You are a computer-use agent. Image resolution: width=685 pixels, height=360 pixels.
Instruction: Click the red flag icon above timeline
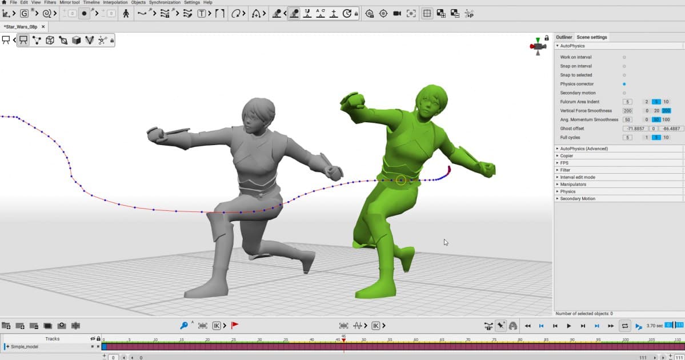click(x=235, y=326)
